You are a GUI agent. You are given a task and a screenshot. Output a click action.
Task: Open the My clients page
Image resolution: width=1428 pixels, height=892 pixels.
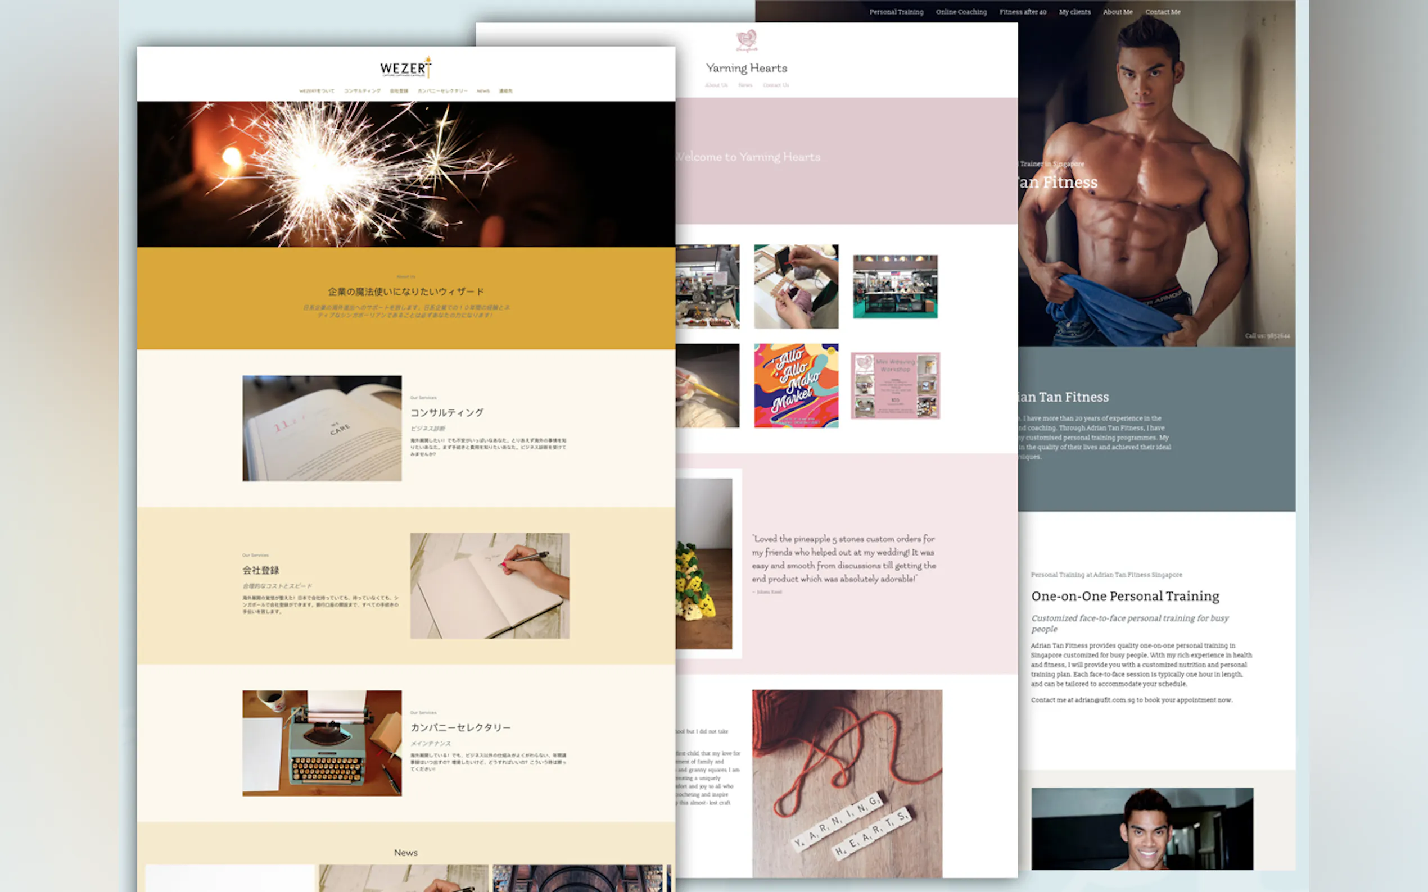1074,12
